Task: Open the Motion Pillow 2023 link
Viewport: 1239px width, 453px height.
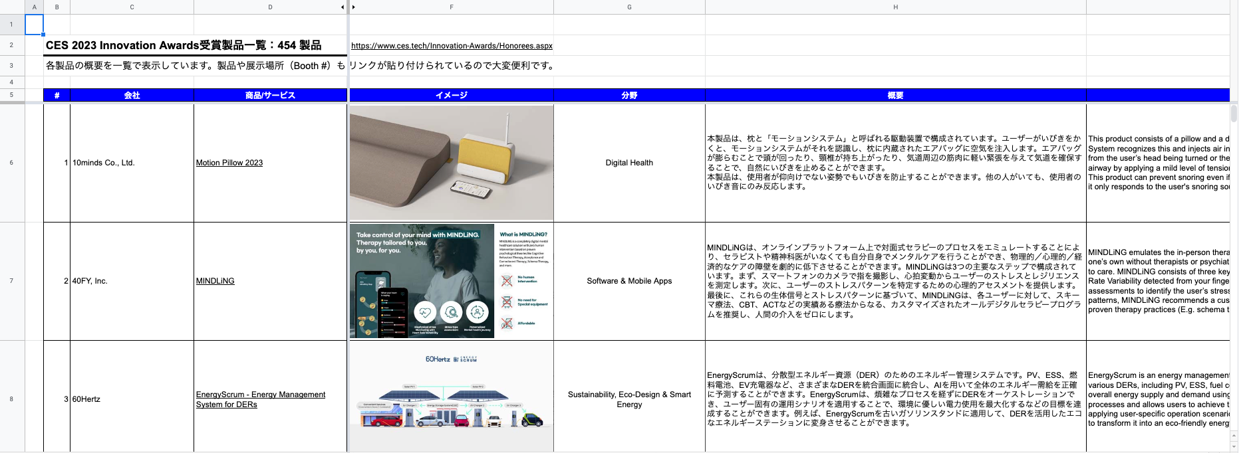Action: 229,163
